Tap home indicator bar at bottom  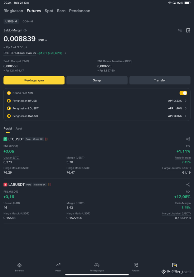click(x=97, y=275)
